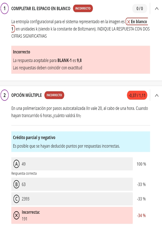Click the question 1 number circle
Viewport: 162px width, 229px height.
(x=5, y=9)
